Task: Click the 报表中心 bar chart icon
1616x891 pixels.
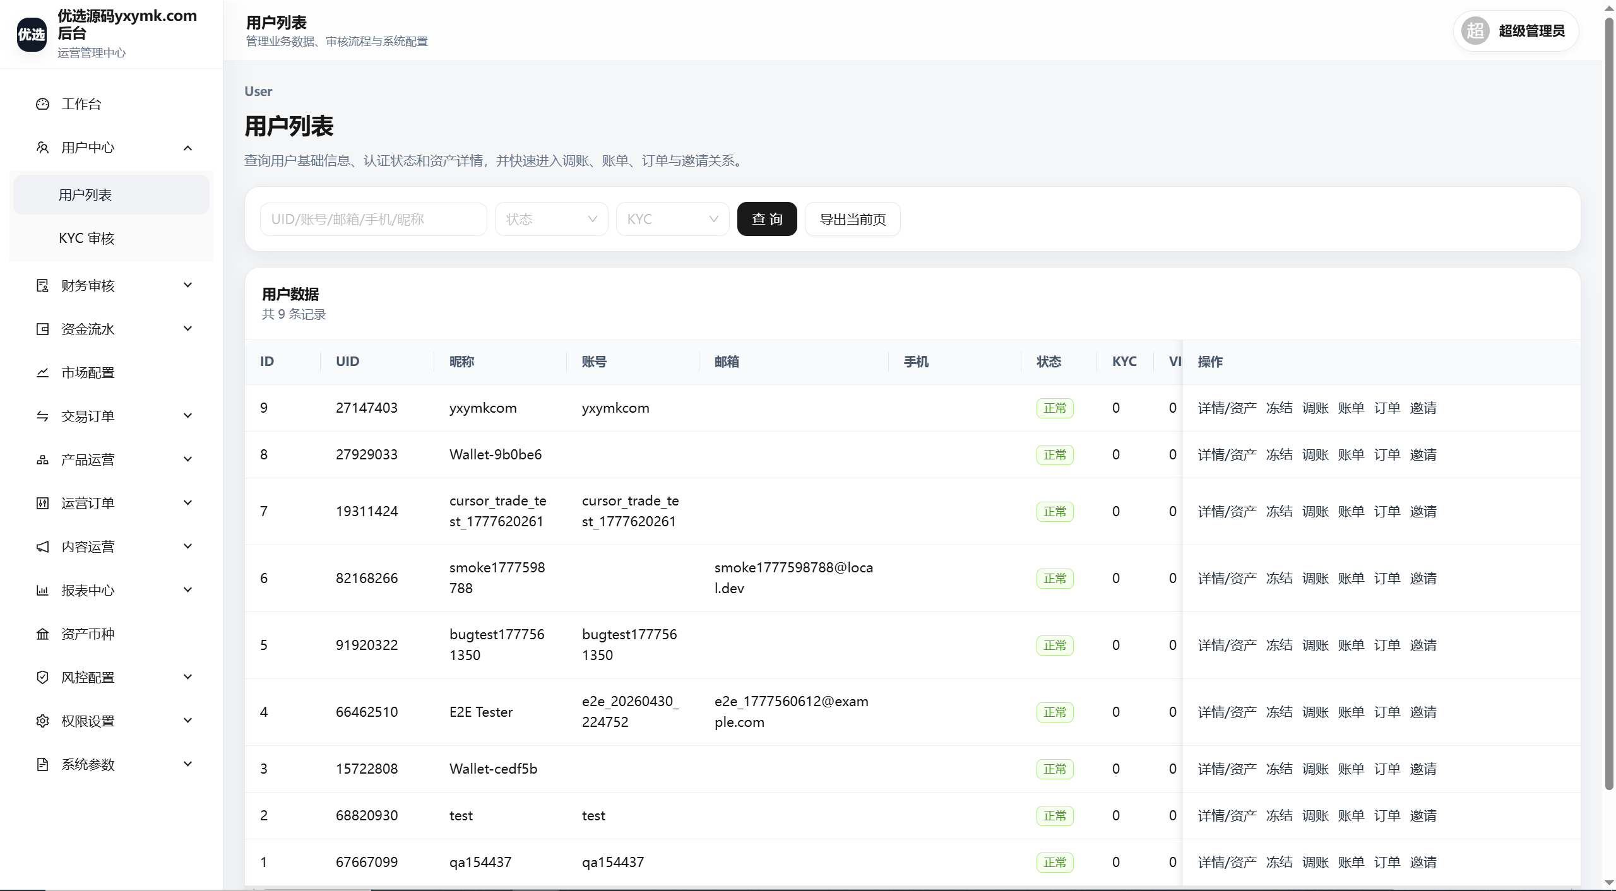Action: (x=42, y=591)
